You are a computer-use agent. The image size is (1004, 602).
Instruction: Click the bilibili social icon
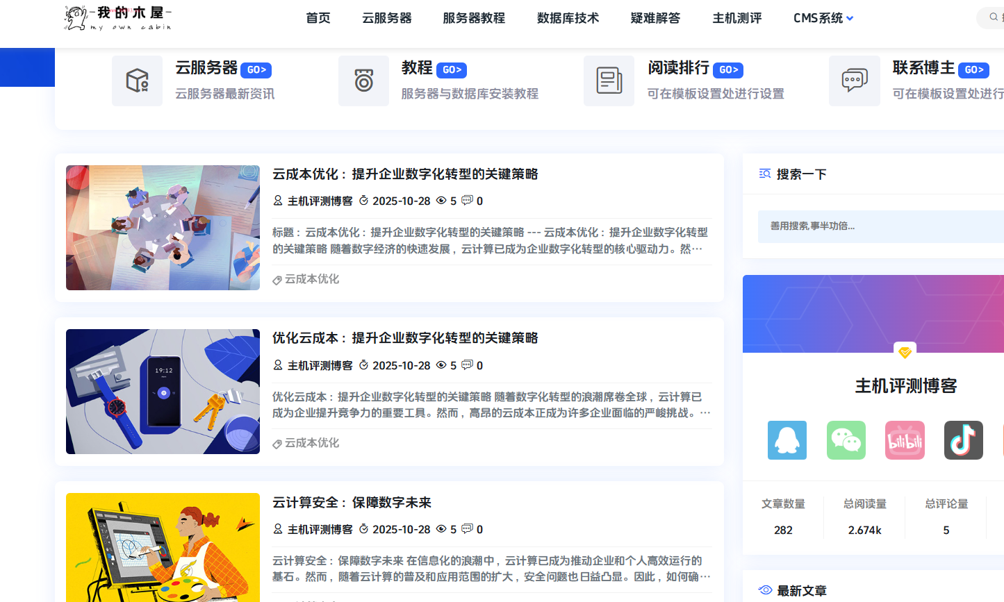click(x=905, y=440)
